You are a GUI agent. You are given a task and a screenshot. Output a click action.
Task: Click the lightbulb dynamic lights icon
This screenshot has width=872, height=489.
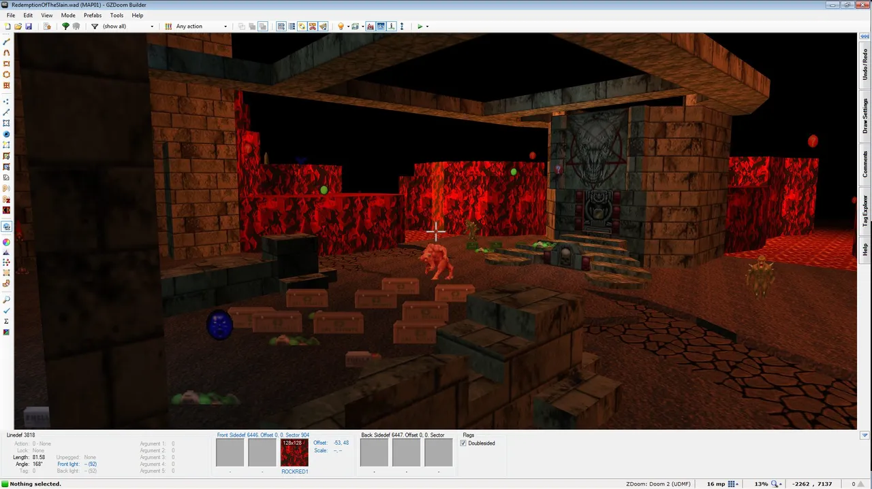pos(341,27)
